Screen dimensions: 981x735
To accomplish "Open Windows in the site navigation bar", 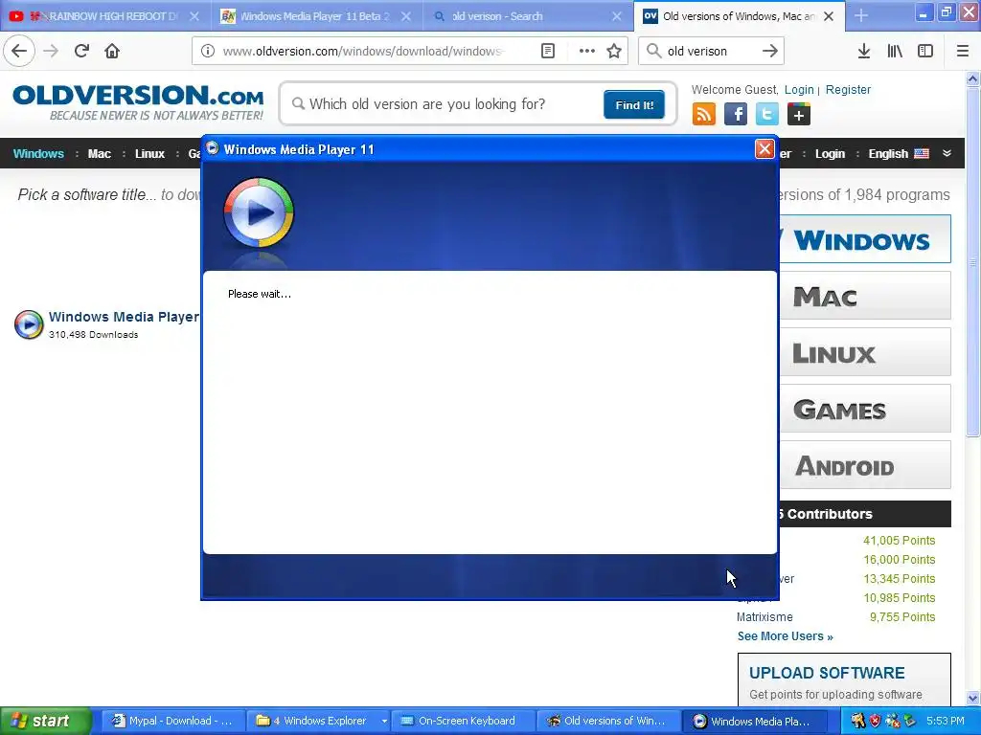I will (38, 154).
